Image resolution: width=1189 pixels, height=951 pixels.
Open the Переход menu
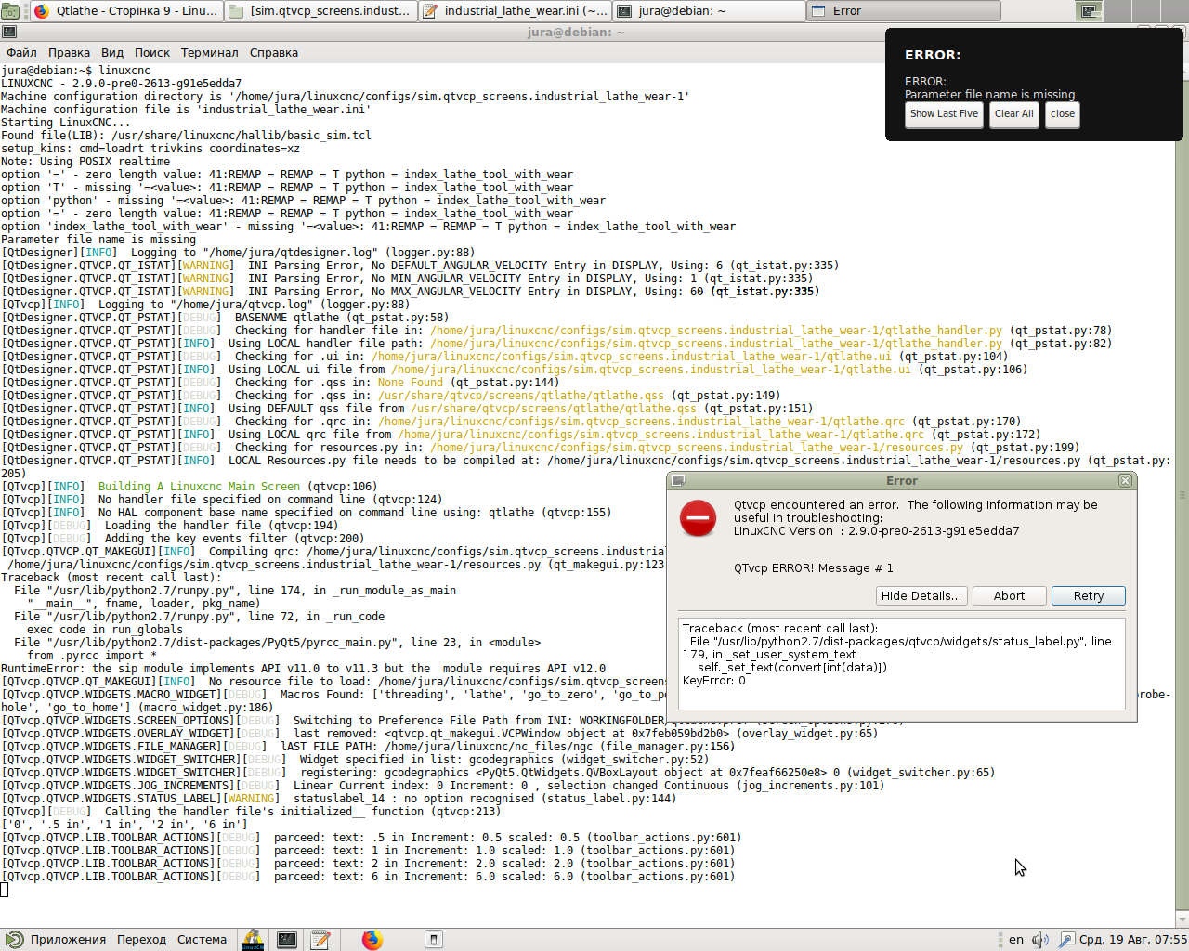pyautogui.click(x=141, y=940)
